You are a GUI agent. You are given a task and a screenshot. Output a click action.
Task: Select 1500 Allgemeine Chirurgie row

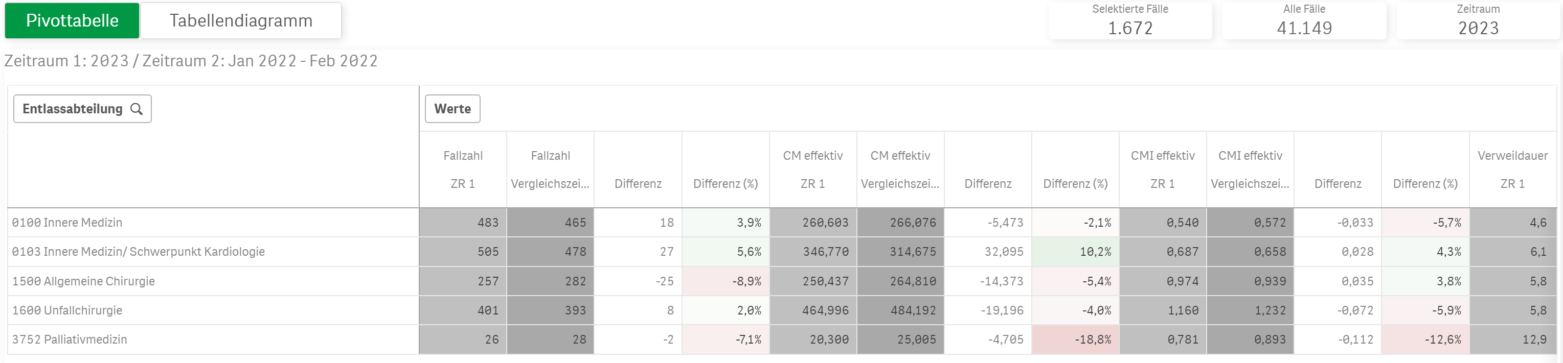pyautogui.click(x=84, y=281)
